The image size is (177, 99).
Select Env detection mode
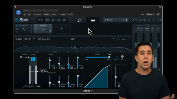(x=33, y=87)
